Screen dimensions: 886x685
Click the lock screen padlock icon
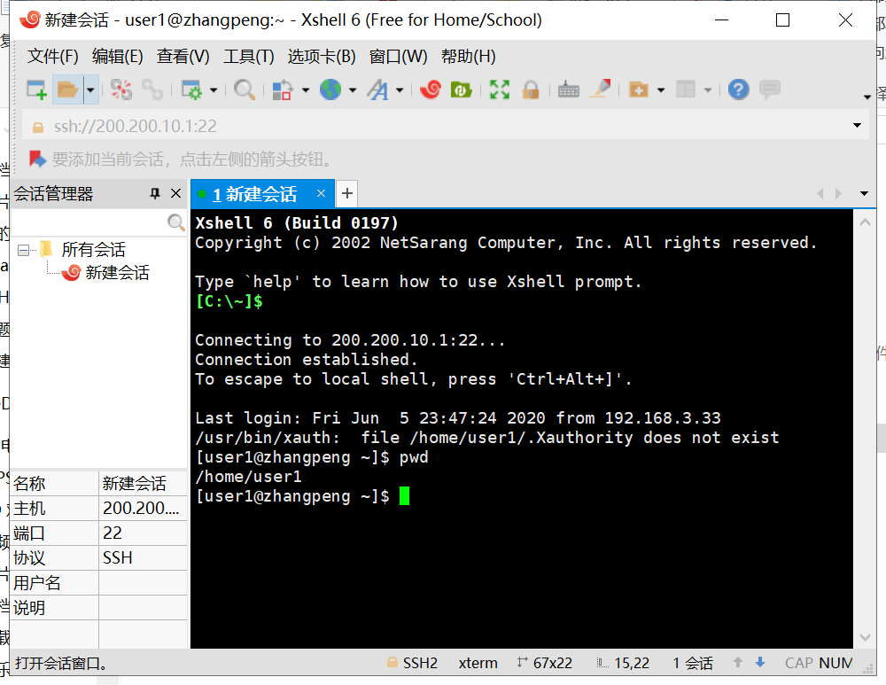531,90
